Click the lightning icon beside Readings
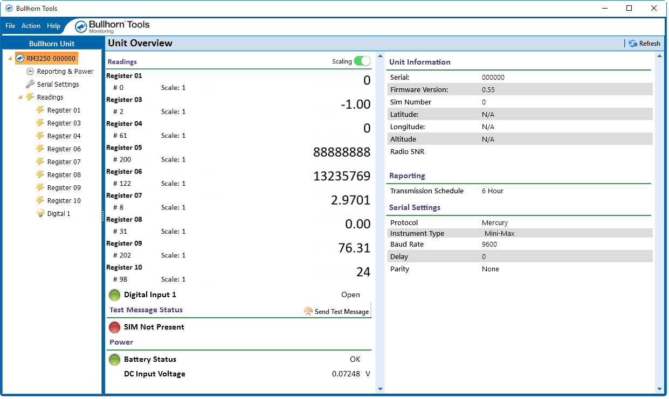This screenshot has height=399, width=669. tap(30, 97)
